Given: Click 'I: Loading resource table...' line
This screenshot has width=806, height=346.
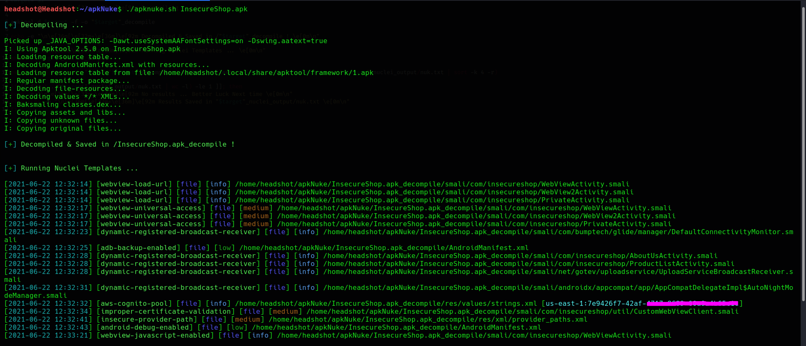Looking at the screenshot, I should [63, 57].
